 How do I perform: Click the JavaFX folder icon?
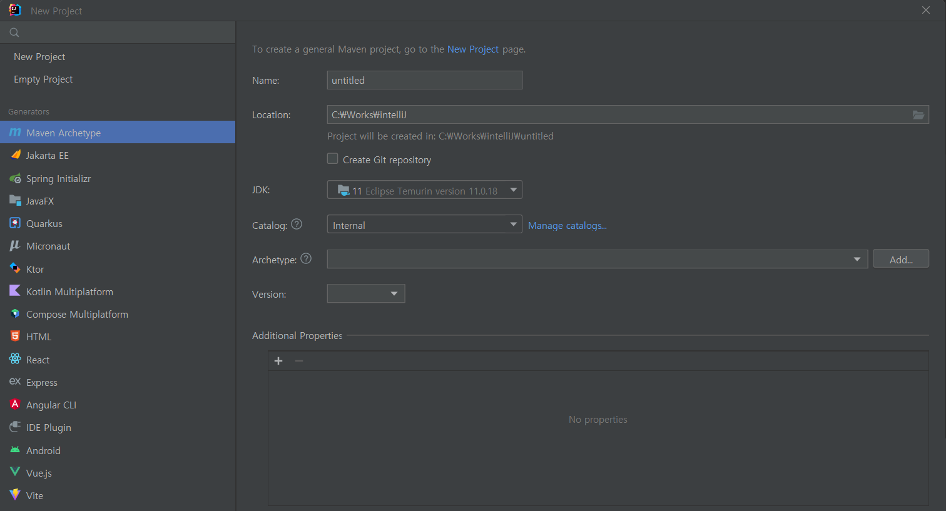15,201
